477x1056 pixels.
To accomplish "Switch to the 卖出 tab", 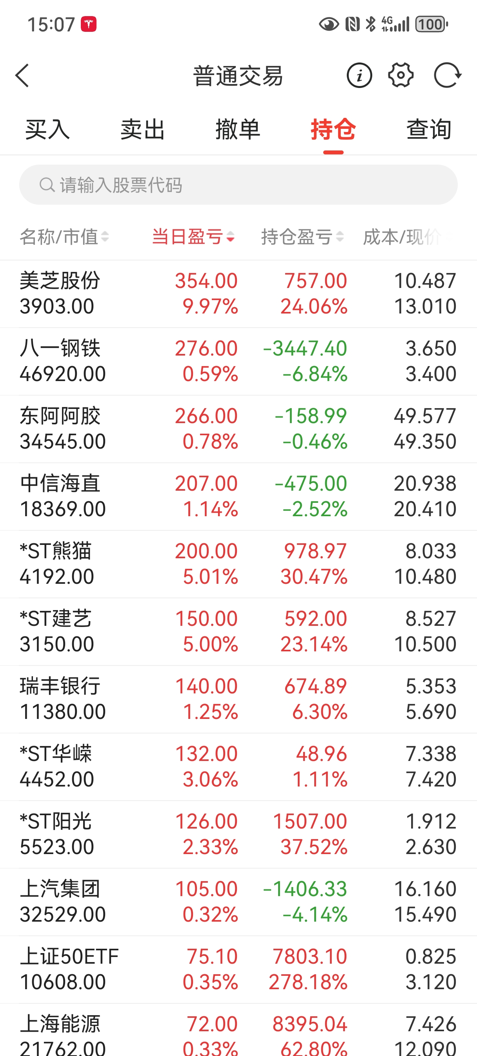I will click(142, 130).
